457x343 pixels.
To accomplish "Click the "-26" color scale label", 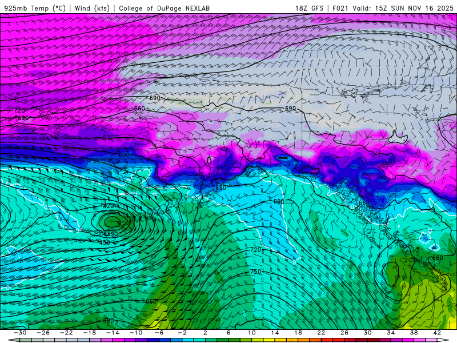I will tap(43, 333).
